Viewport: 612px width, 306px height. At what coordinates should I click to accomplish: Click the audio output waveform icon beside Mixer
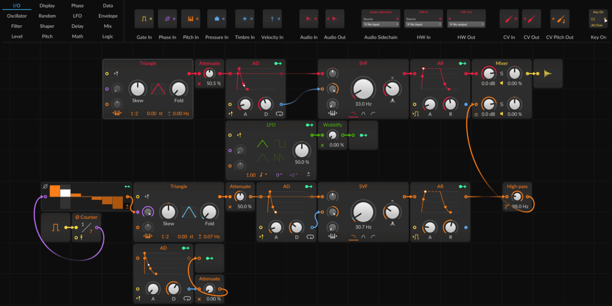pyautogui.click(x=548, y=74)
